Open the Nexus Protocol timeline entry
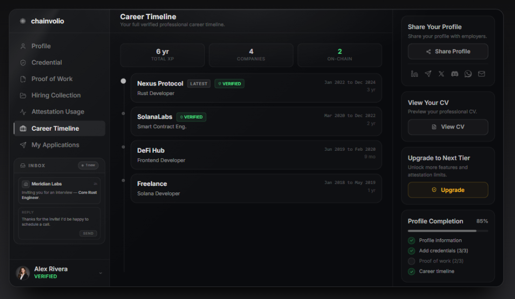The height and width of the screenshot is (299, 515). point(256,88)
